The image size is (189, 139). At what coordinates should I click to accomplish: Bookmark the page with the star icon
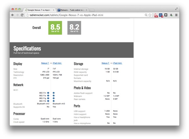coord(150,15)
